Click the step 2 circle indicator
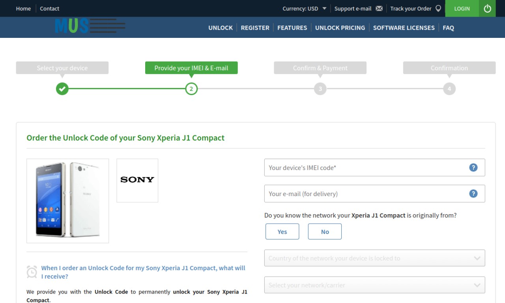This screenshot has height=303, width=505. tap(191, 89)
